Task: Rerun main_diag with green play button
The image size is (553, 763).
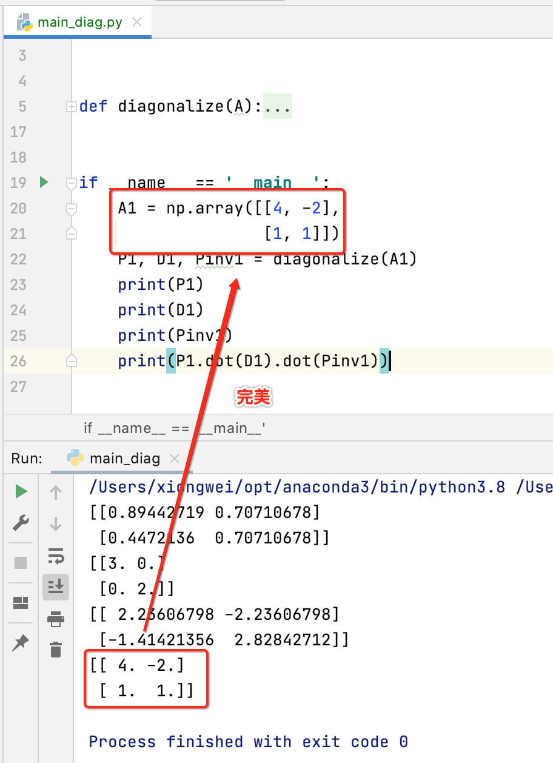Action: [21, 491]
